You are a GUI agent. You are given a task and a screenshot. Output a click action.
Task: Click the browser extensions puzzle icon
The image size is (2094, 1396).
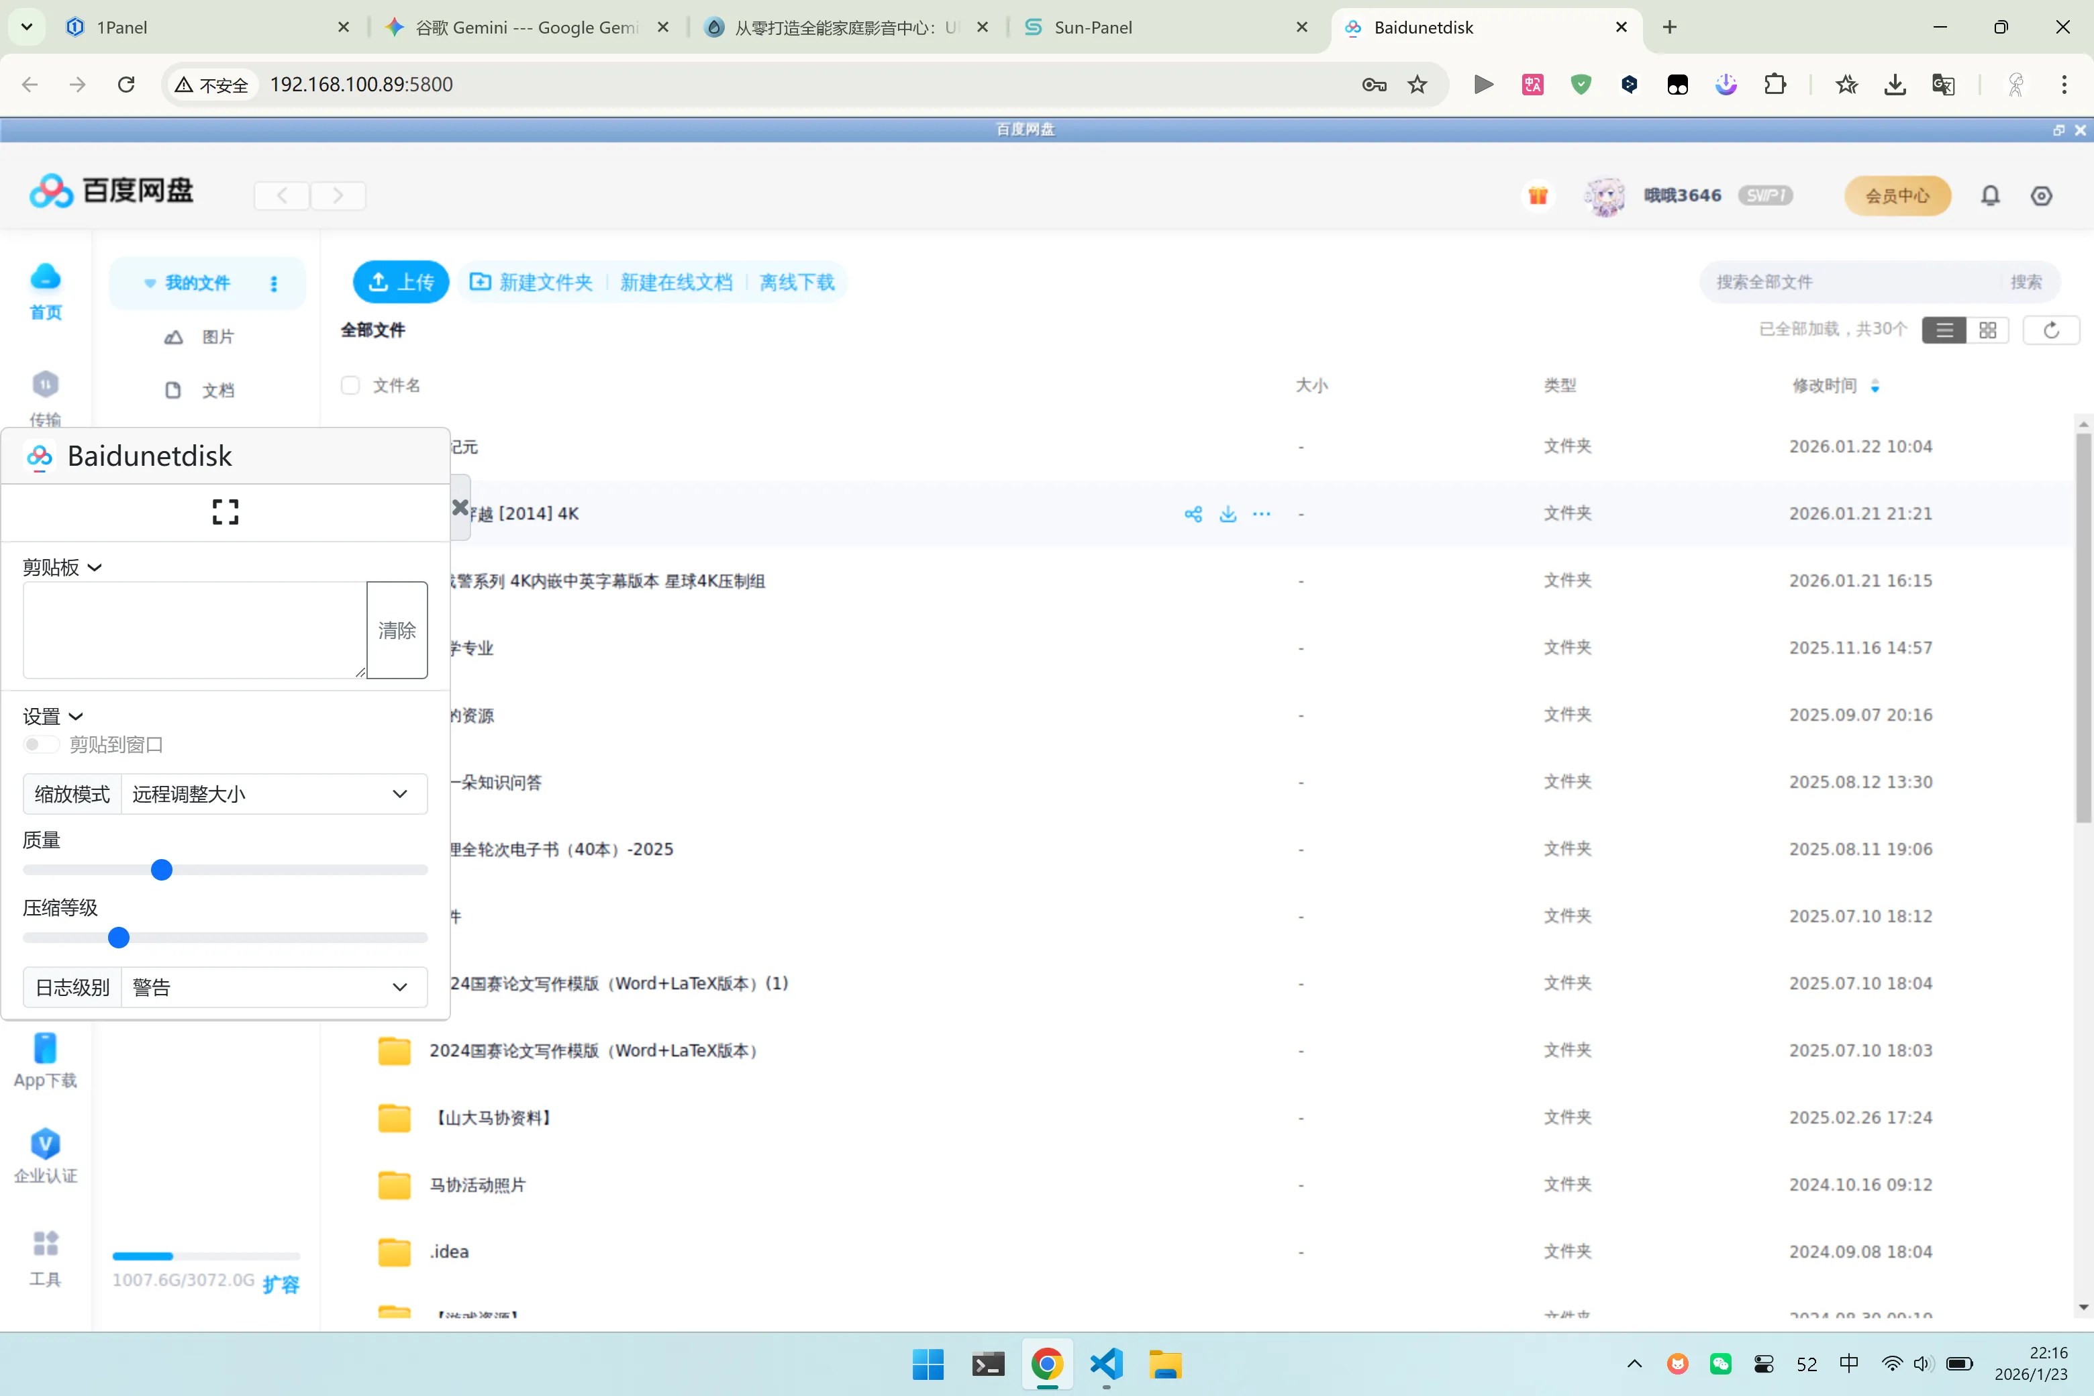coord(1775,84)
